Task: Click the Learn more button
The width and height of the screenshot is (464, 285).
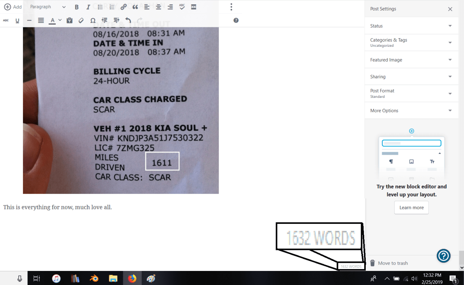Action: pyautogui.click(x=411, y=207)
